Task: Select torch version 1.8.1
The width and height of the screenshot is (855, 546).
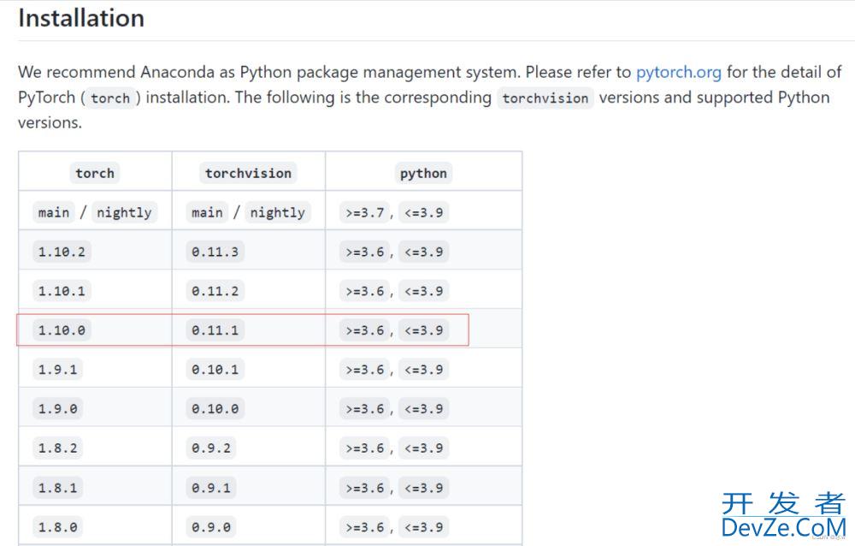Action: (x=58, y=488)
